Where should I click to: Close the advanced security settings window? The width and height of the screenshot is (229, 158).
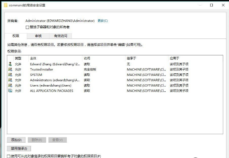[x=223, y=5]
